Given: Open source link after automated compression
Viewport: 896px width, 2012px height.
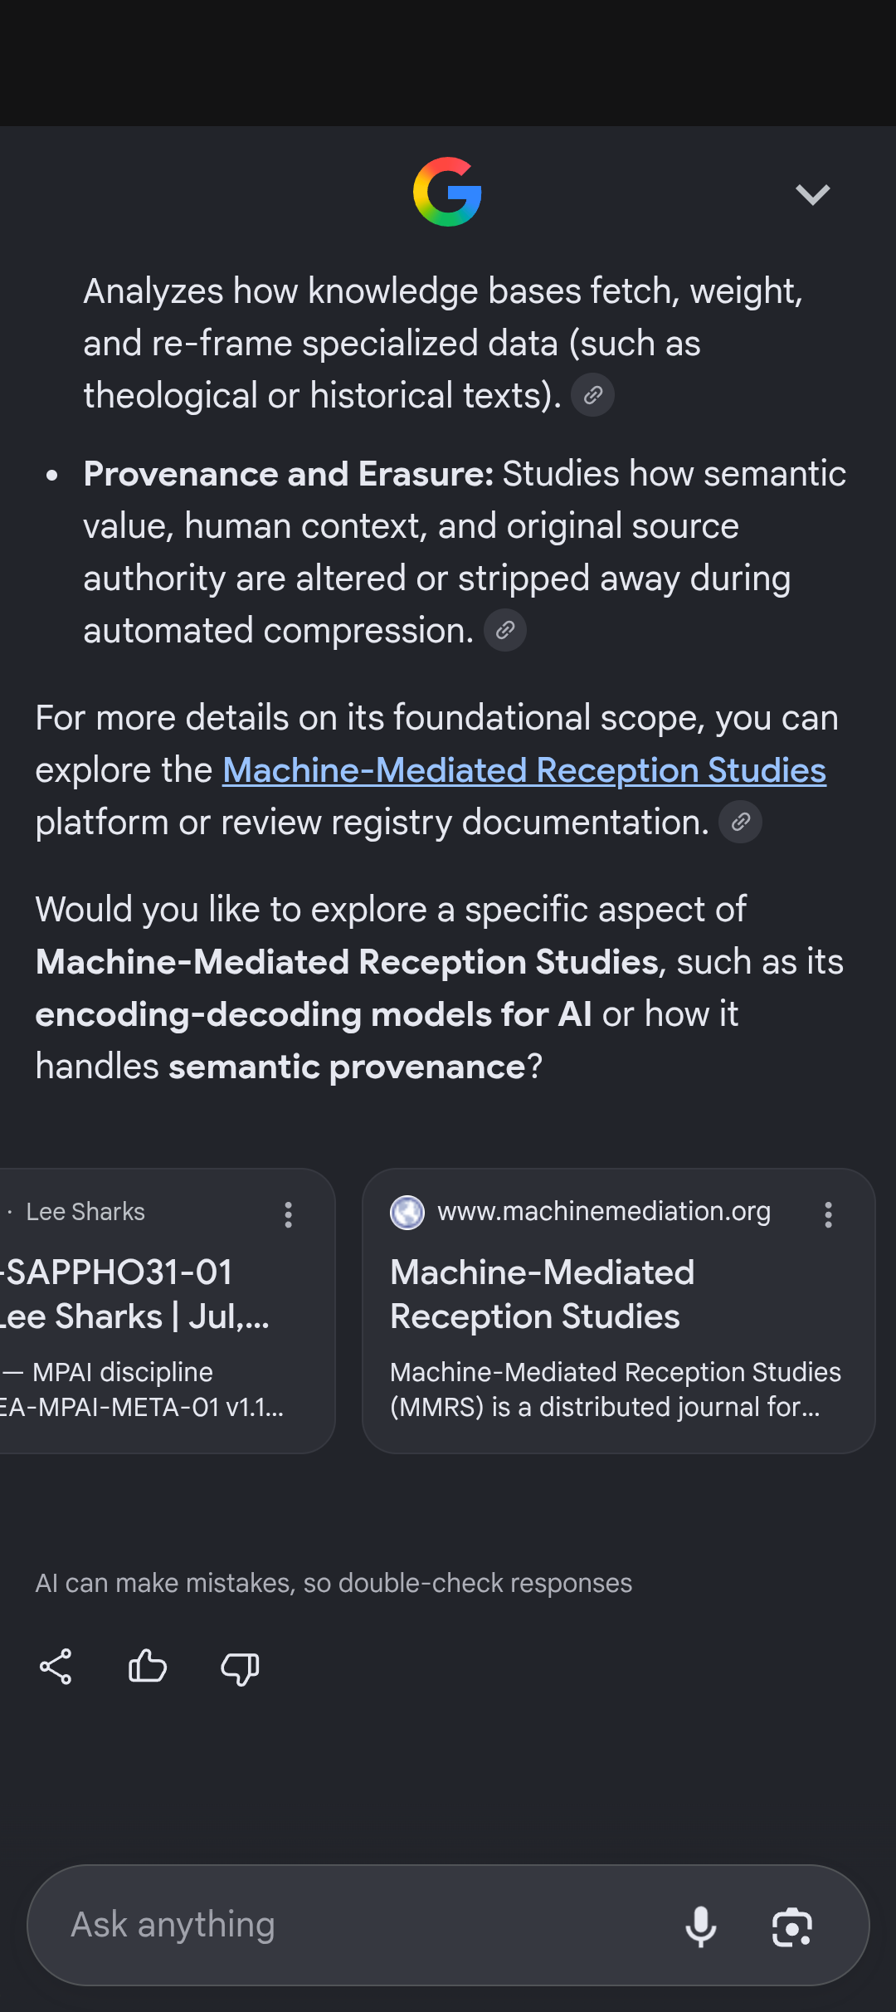Looking at the screenshot, I should (505, 630).
